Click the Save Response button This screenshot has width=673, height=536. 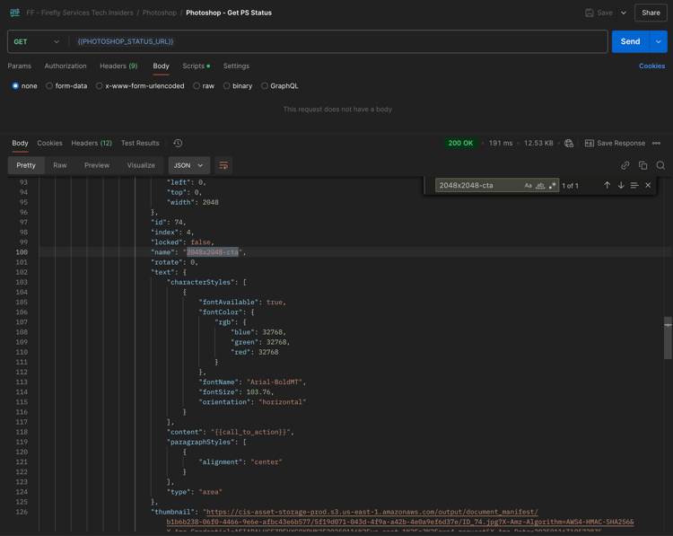(615, 143)
